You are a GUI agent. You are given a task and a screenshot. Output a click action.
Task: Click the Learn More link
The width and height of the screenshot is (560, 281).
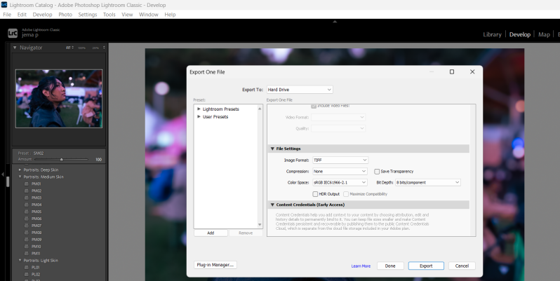coord(361,266)
